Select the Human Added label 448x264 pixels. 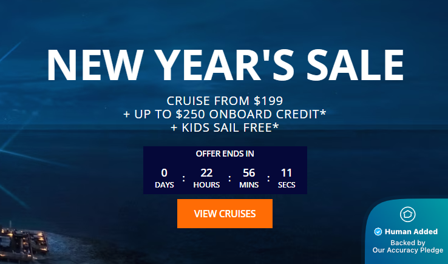411,232
